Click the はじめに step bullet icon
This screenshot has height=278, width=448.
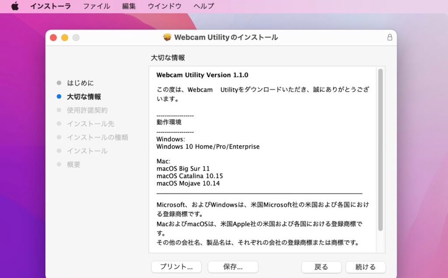[x=59, y=83]
